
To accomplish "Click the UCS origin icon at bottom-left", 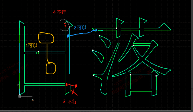I will tap(19, 96).
